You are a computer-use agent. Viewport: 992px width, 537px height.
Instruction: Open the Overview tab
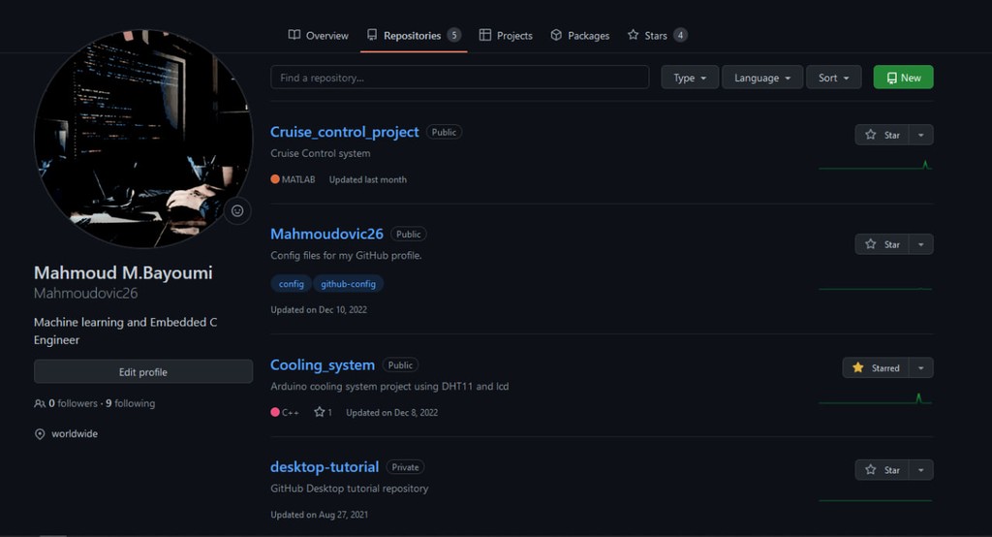point(318,36)
